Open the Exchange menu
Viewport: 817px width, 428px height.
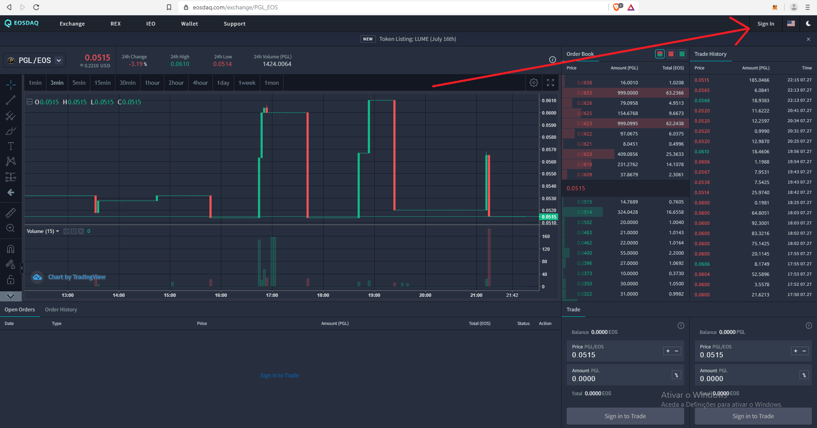72,24
